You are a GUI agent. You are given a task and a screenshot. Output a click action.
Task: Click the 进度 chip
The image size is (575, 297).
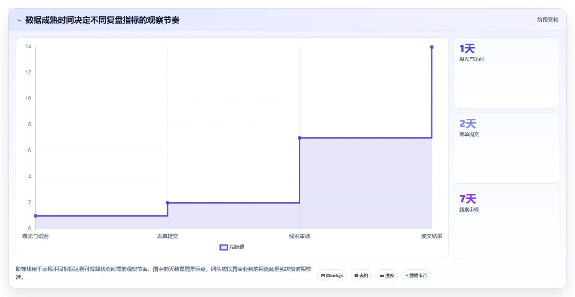[x=387, y=275]
